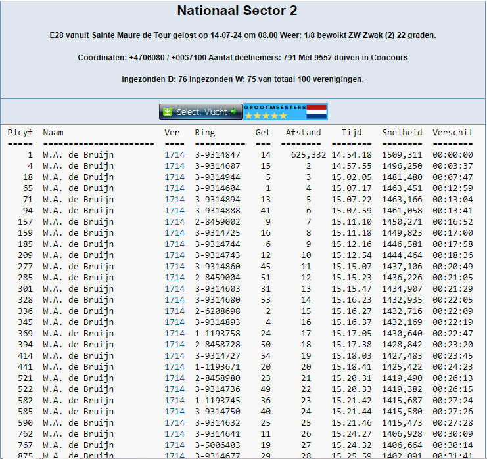Select ring number 3-5006403
This screenshot has width=487, height=459.
coord(218,445)
